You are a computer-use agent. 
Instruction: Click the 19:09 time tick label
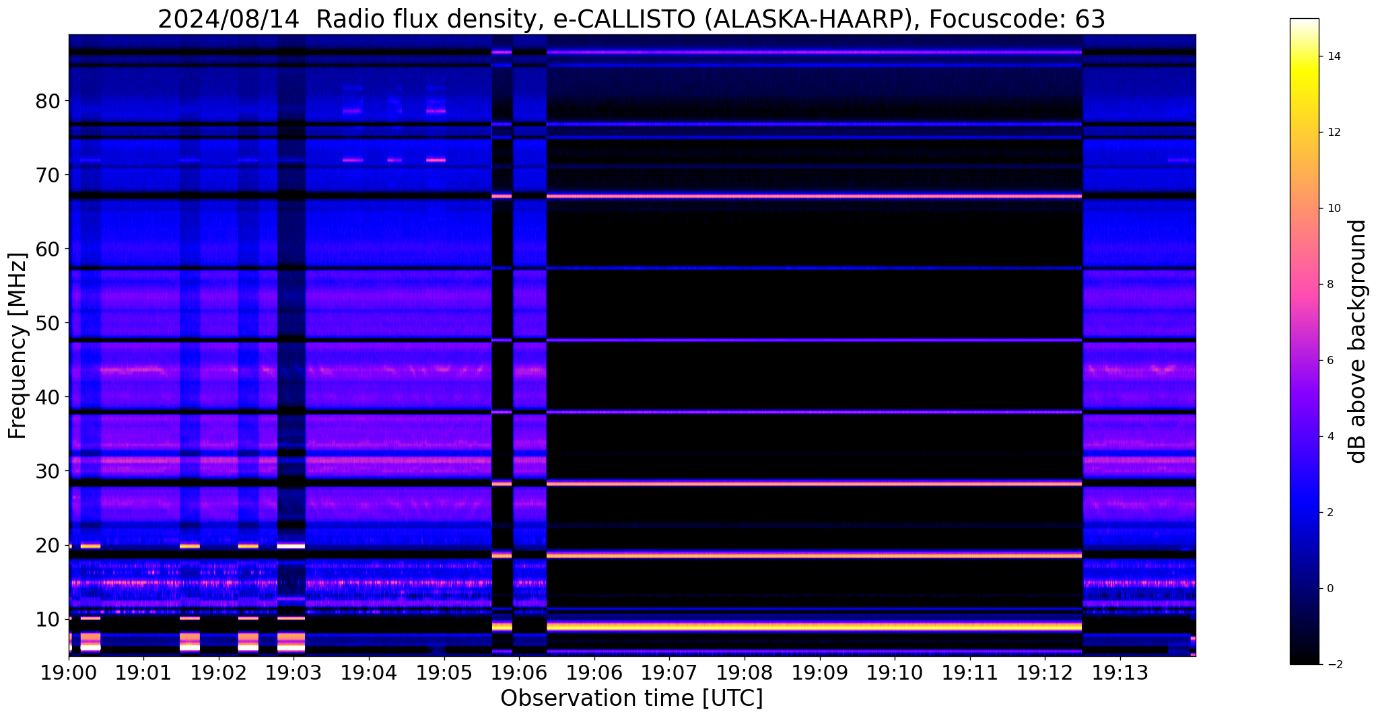pos(820,672)
